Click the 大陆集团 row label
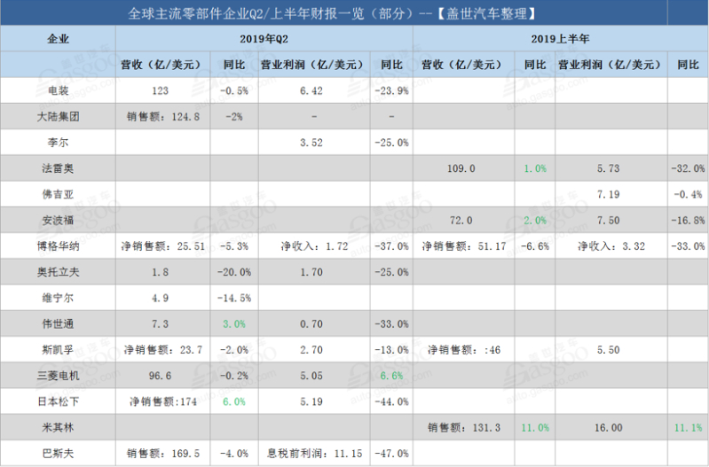 pyautogui.click(x=59, y=116)
